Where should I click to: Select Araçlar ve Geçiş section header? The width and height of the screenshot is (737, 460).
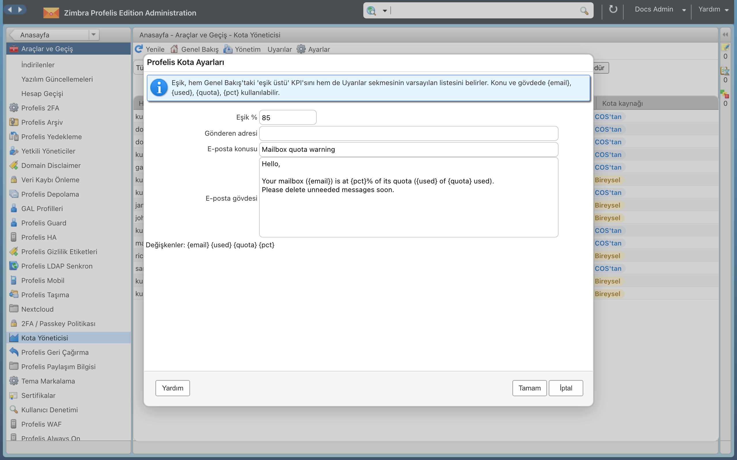[69, 49]
